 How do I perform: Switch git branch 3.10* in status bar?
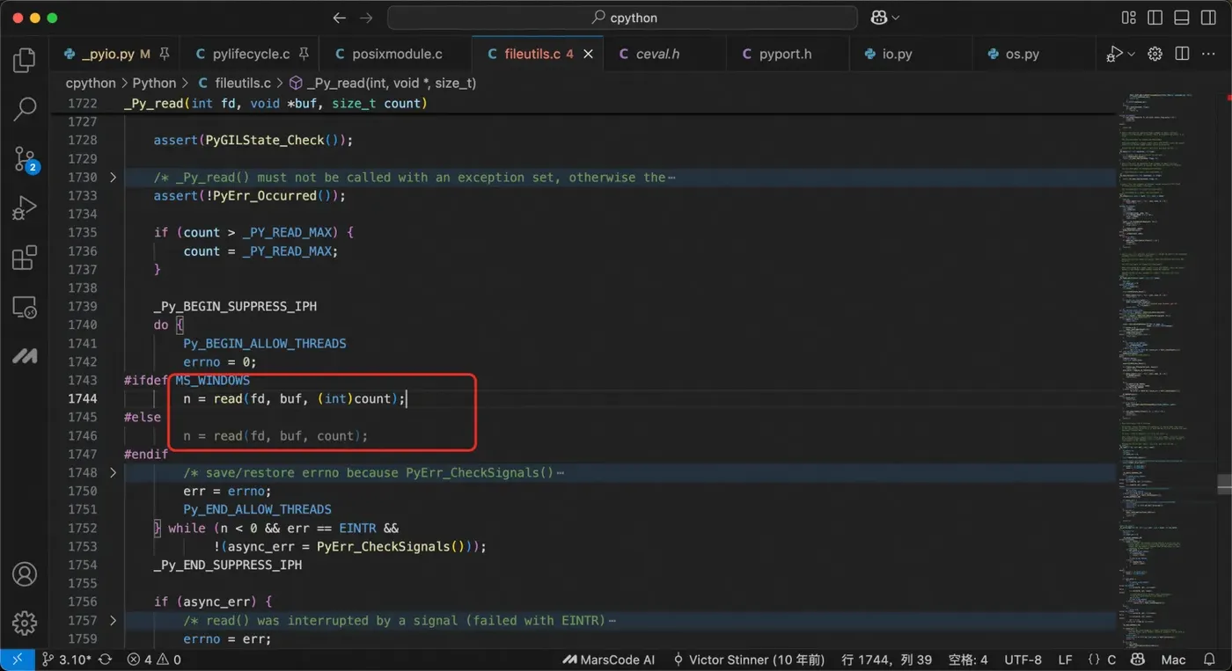click(67, 660)
